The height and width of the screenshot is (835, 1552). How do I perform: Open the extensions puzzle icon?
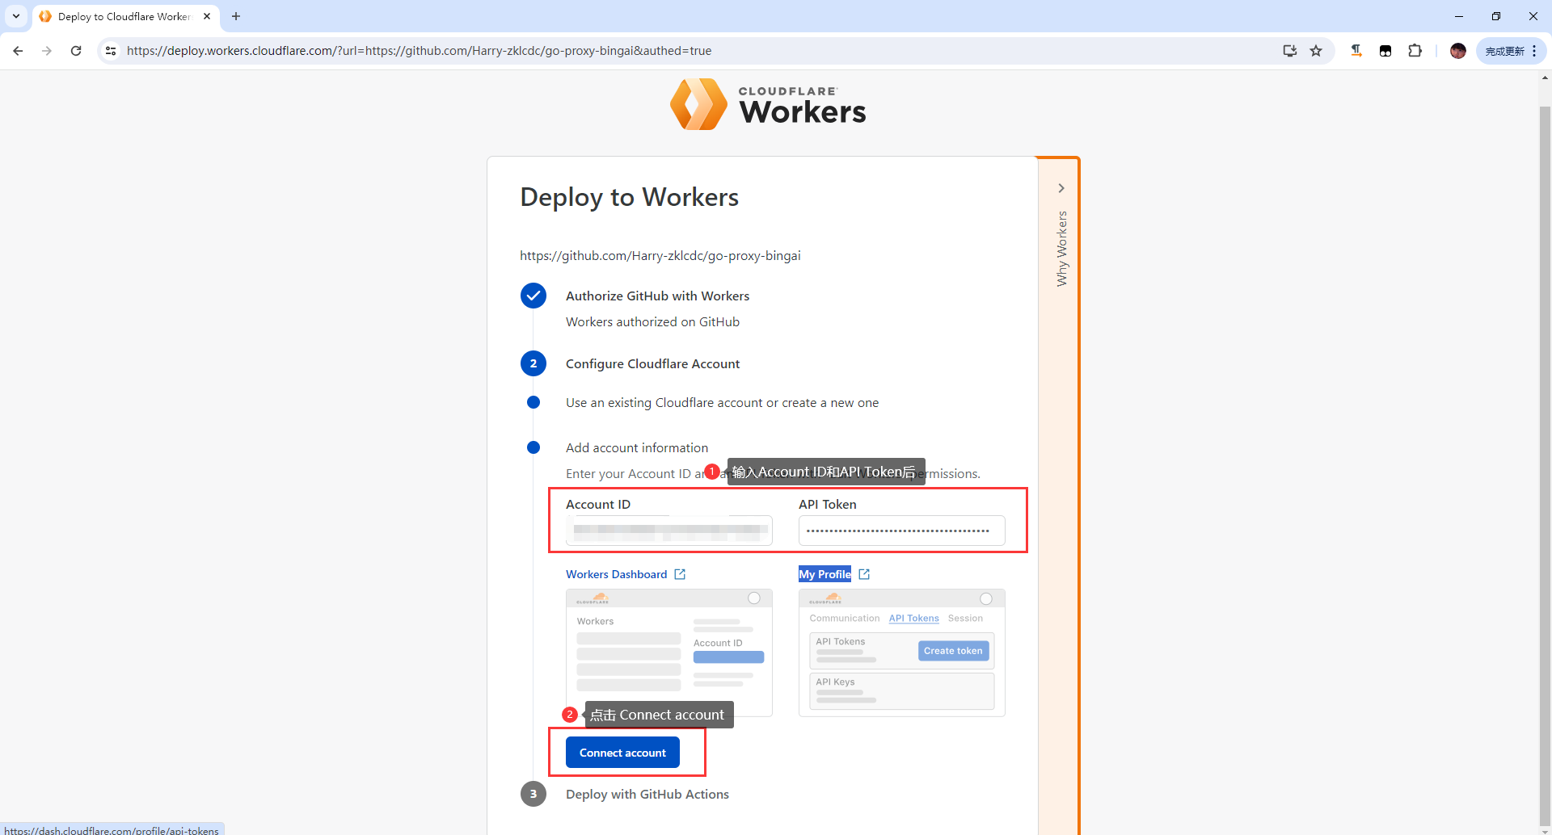click(1415, 51)
